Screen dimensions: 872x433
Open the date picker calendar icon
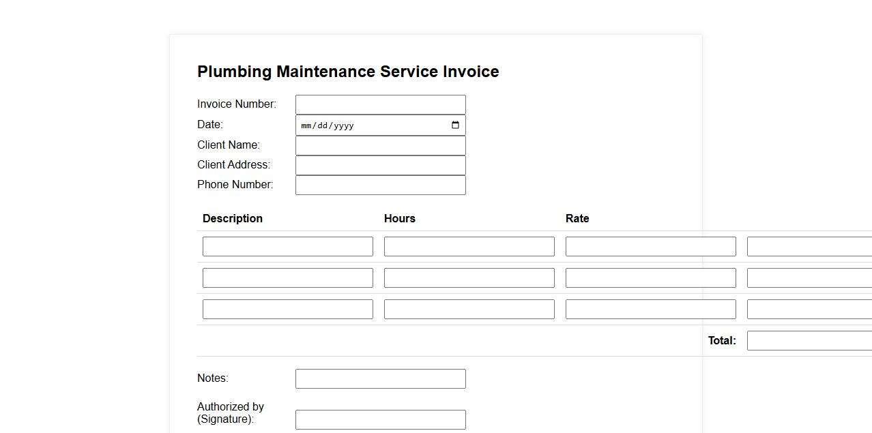pyautogui.click(x=455, y=125)
